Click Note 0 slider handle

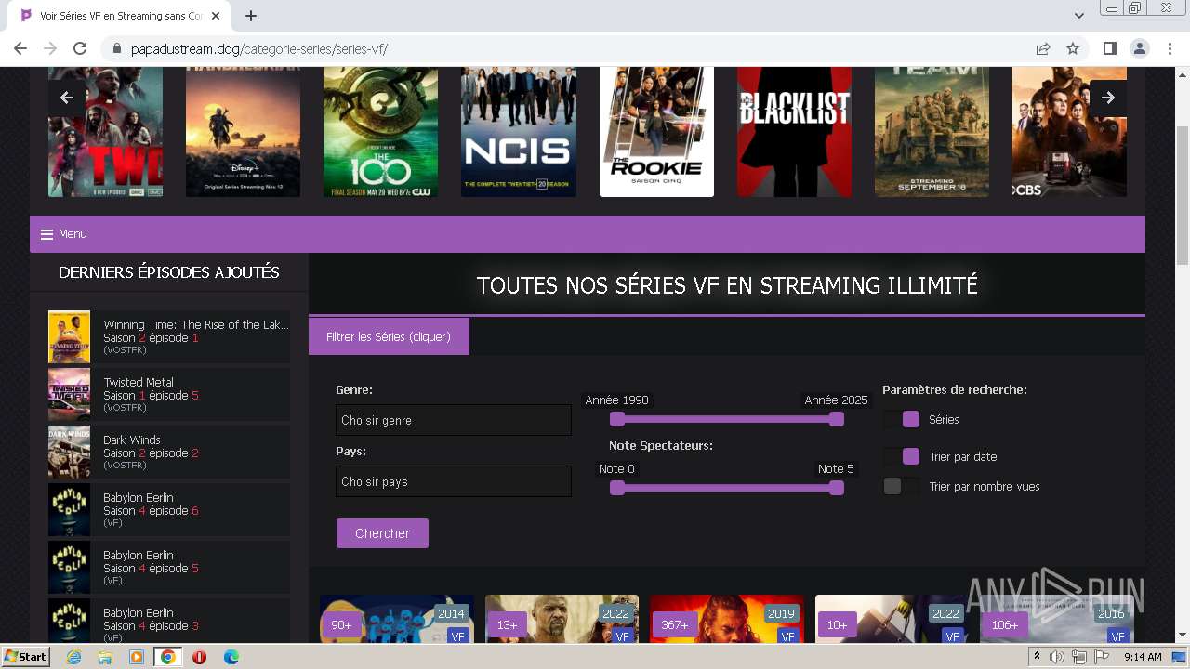pyautogui.click(x=617, y=488)
